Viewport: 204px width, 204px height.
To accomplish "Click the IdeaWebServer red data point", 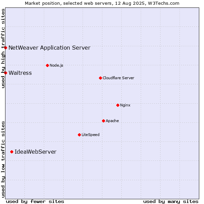I will (x=12, y=152).
